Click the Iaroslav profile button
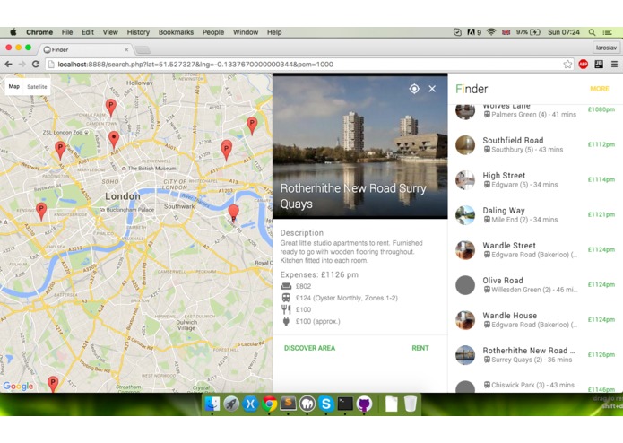623x443 pixels. point(606,48)
